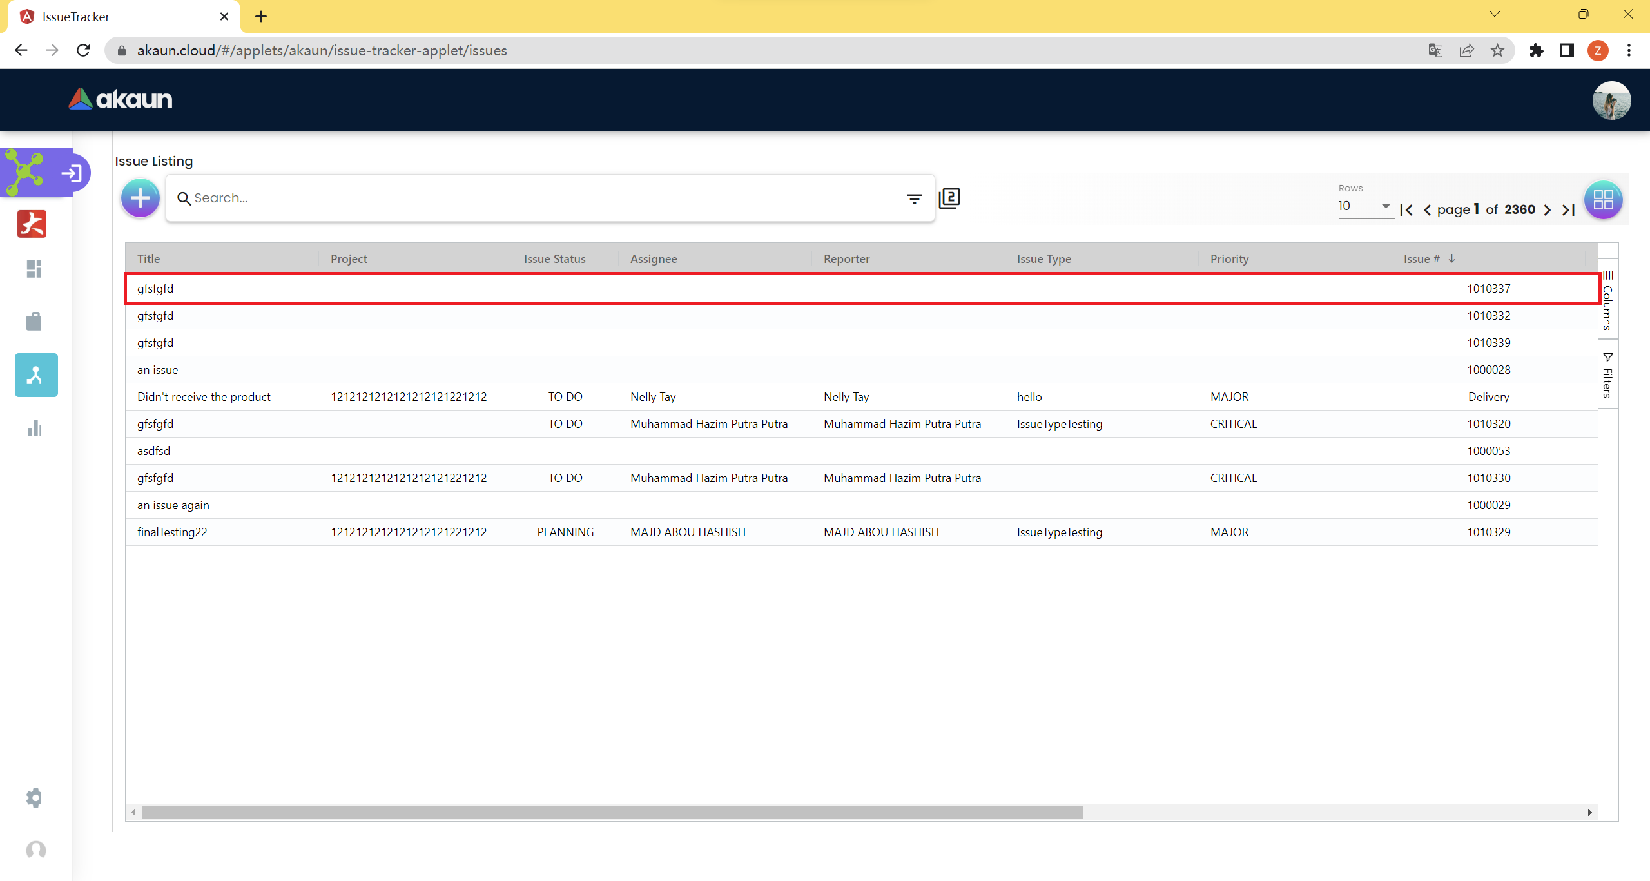The width and height of the screenshot is (1650, 881).
Task: Open the settings gear in sidebar
Action: point(34,798)
